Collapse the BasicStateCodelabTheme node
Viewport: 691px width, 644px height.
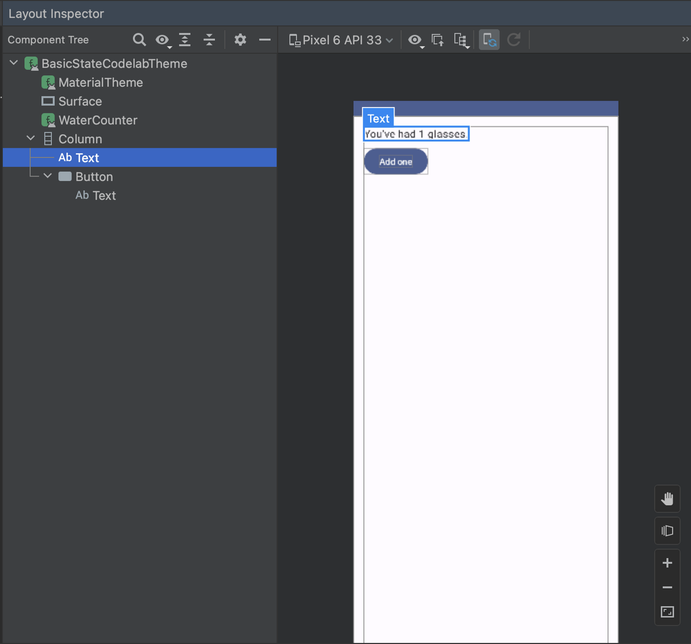[13, 62]
